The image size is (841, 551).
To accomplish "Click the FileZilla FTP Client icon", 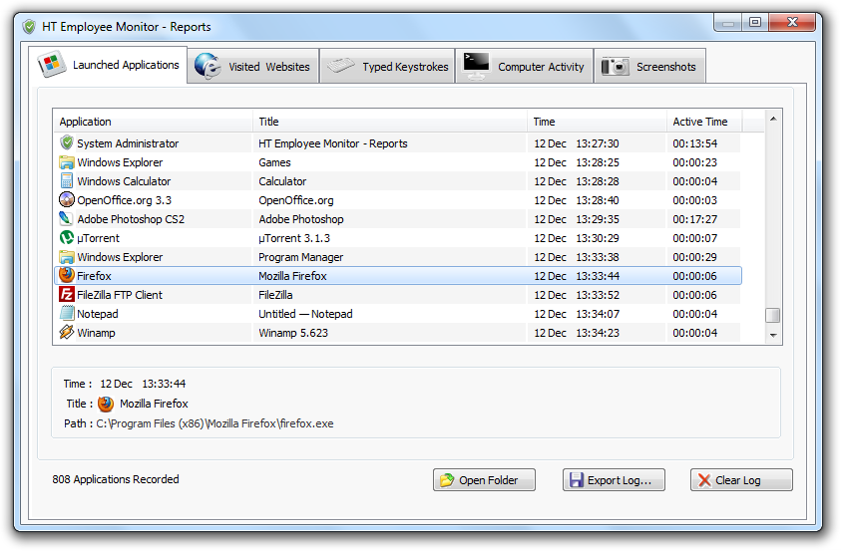I will point(67,295).
